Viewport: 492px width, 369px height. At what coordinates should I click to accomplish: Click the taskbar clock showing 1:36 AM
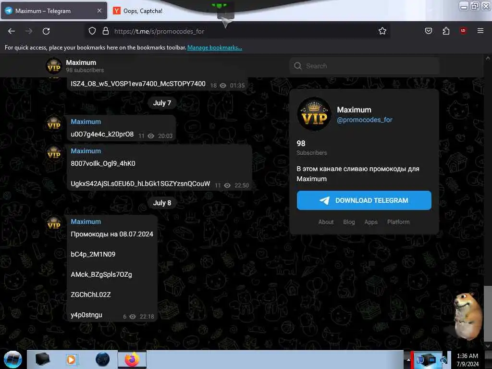point(467,360)
